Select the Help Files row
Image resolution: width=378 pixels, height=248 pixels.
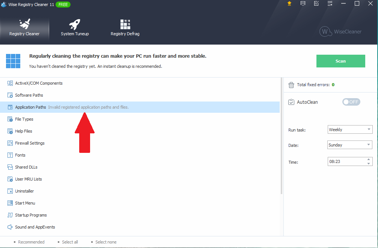pos(140,131)
